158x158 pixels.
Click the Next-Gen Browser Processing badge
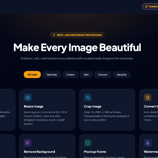77,35
